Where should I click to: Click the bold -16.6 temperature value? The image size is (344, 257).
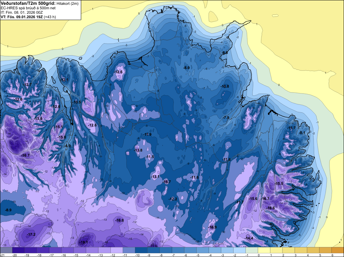tap(270, 208)
